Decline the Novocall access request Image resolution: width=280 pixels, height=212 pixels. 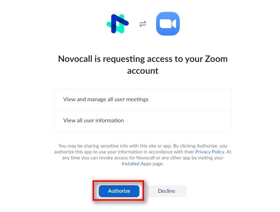166,191
